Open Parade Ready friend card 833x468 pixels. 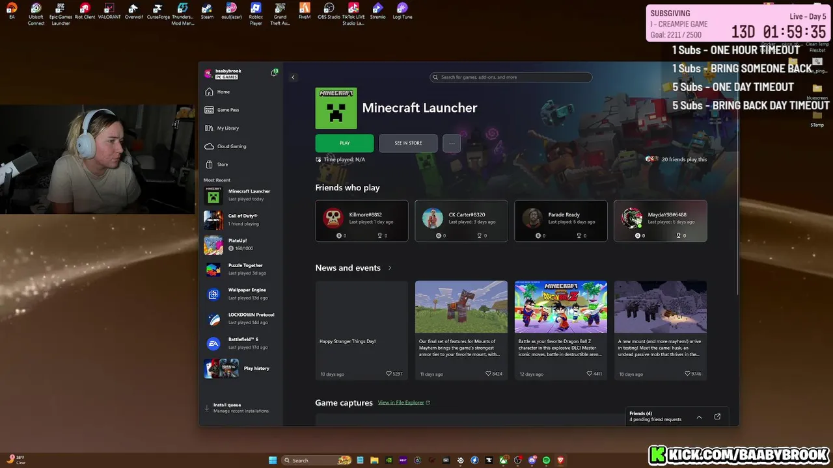561,221
